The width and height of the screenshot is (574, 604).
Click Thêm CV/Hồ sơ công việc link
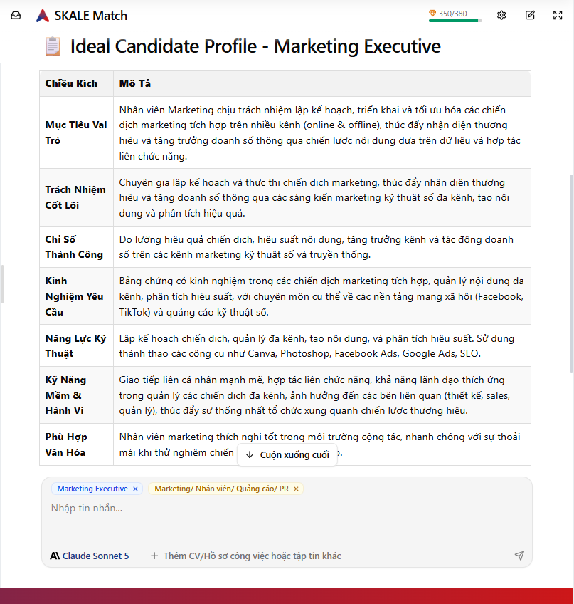(252, 556)
